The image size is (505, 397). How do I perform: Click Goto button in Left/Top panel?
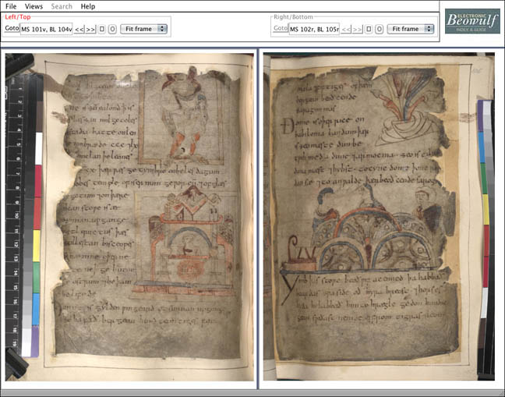(x=11, y=29)
